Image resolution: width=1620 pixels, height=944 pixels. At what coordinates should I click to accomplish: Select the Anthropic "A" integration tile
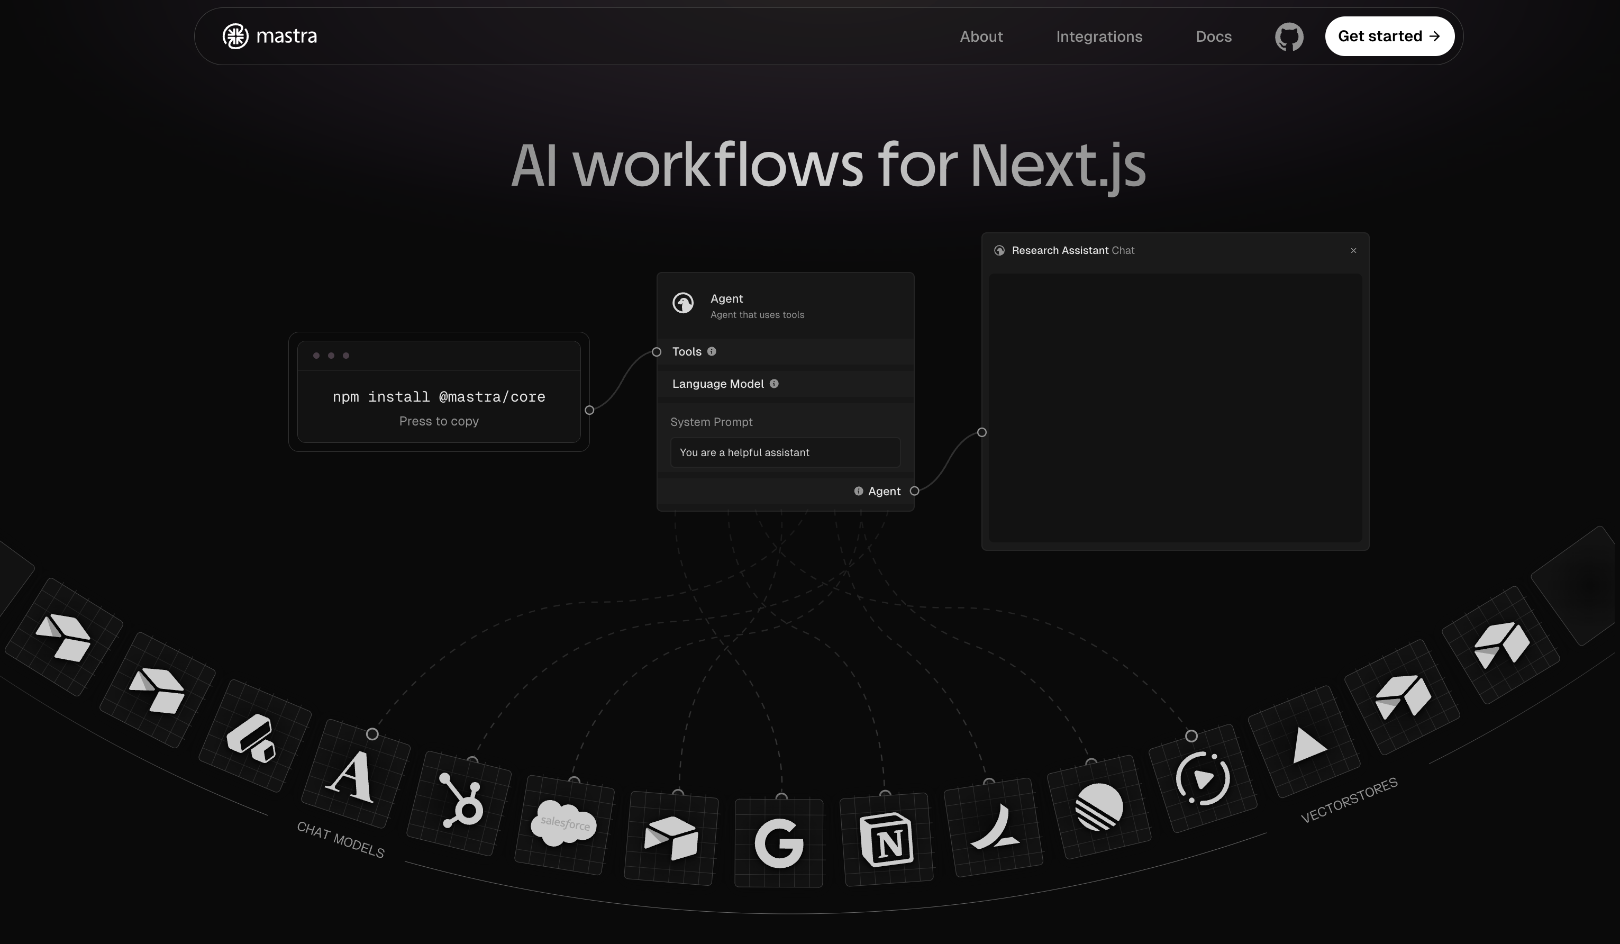tap(356, 774)
